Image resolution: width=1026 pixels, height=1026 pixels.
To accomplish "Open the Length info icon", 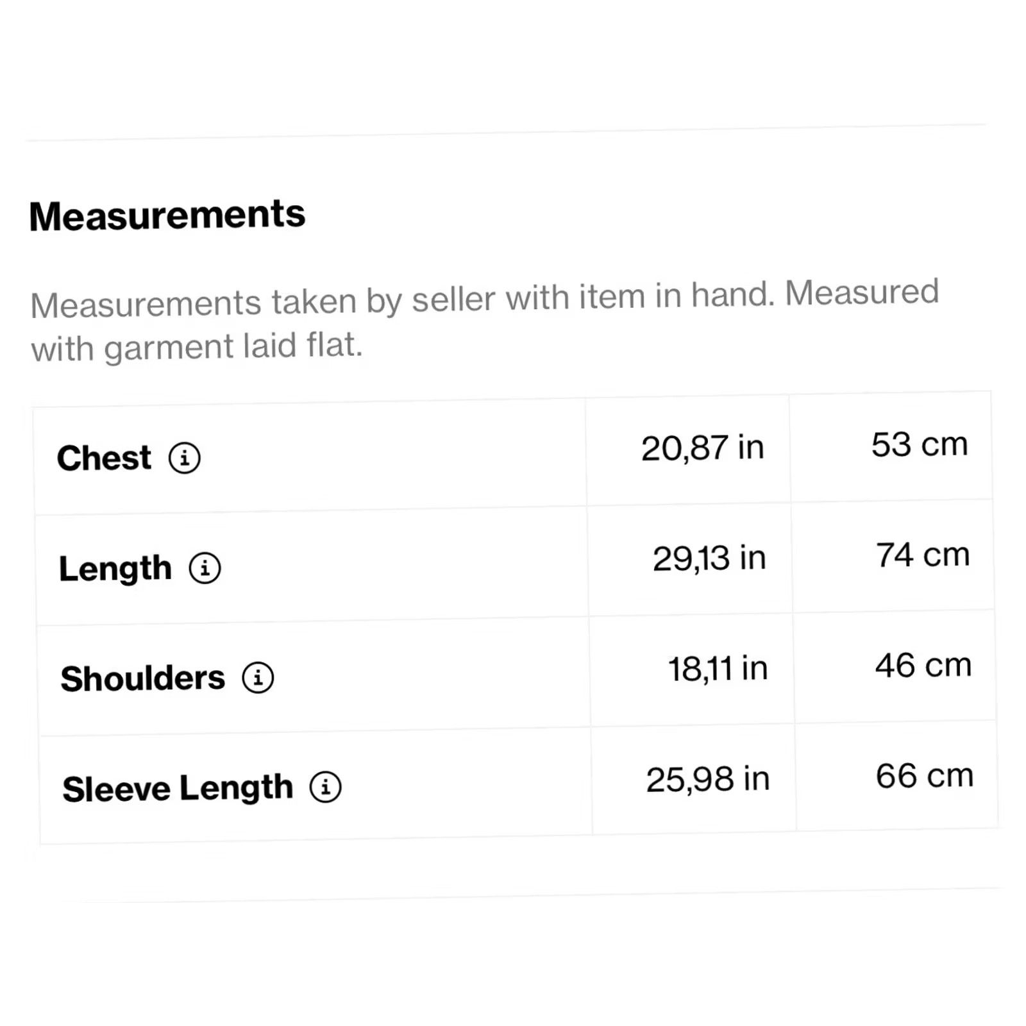I will (205, 568).
